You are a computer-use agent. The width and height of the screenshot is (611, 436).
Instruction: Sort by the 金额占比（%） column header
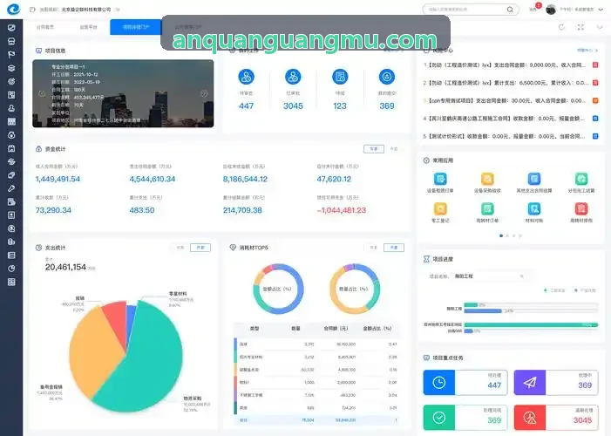[x=377, y=329]
